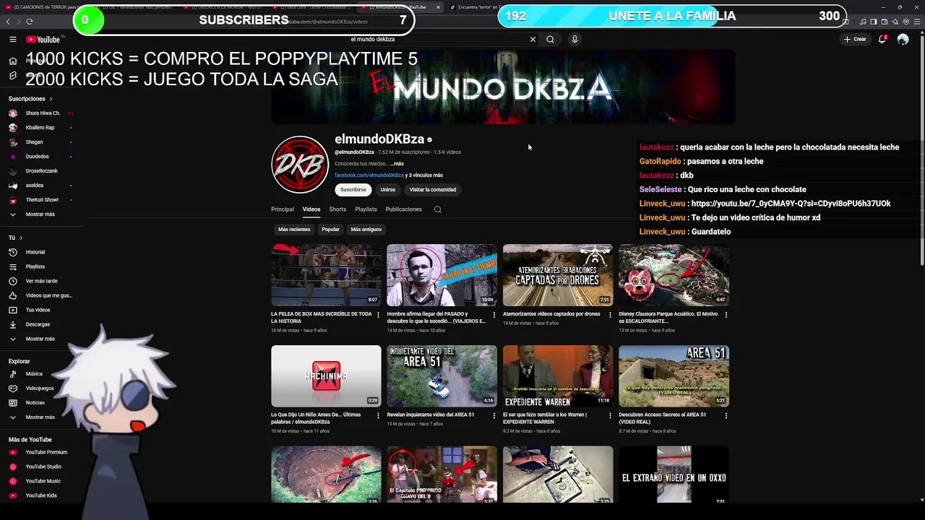Reload the page in the browser toolbar
925x520 pixels.
[30, 22]
